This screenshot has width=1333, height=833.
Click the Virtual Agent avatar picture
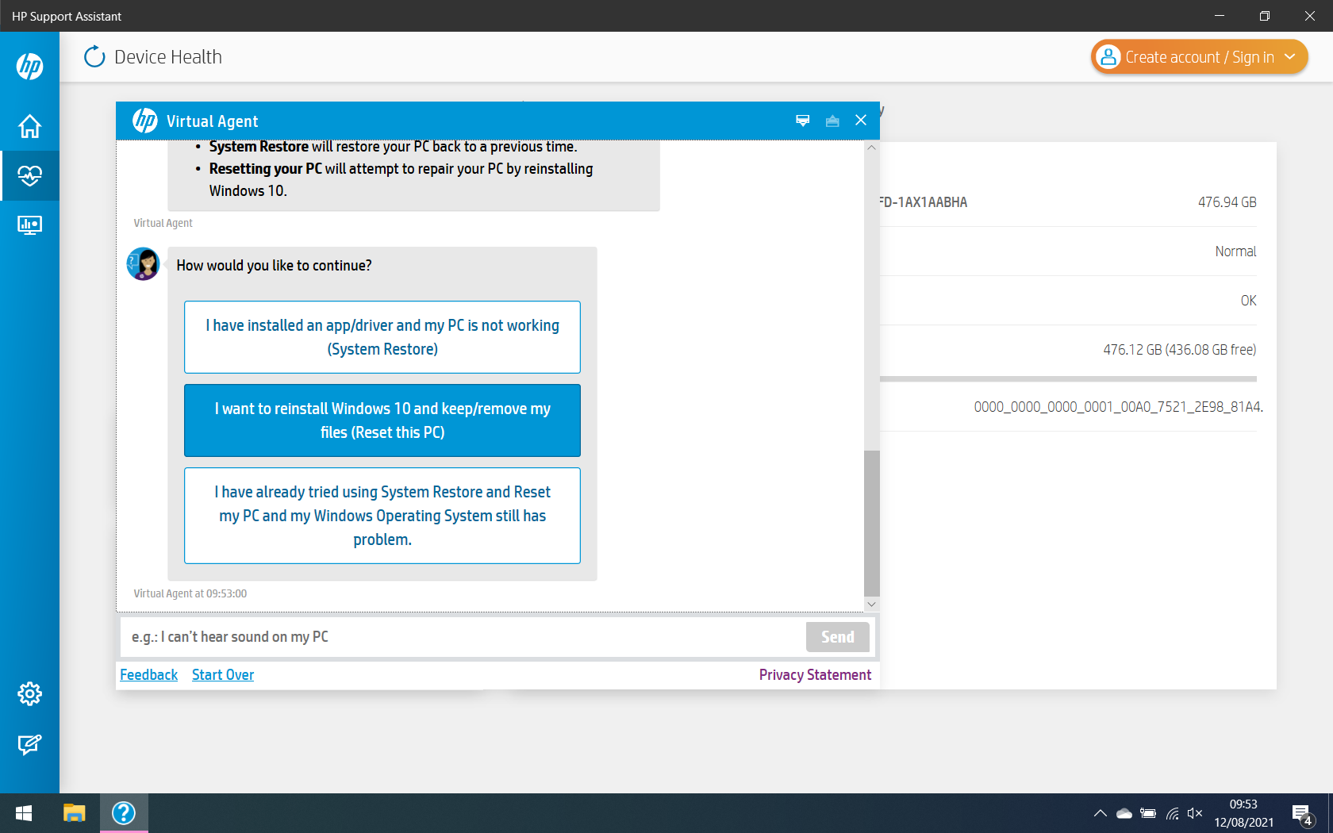coord(144,263)
